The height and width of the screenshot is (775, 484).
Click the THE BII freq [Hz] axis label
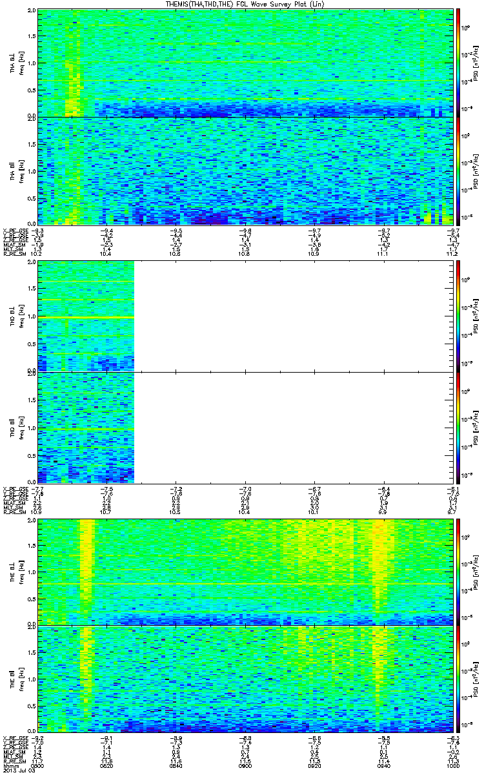tap(15, 679)
